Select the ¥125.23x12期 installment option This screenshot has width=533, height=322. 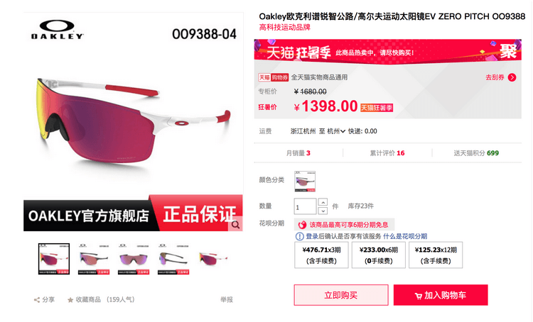point(436,255)
